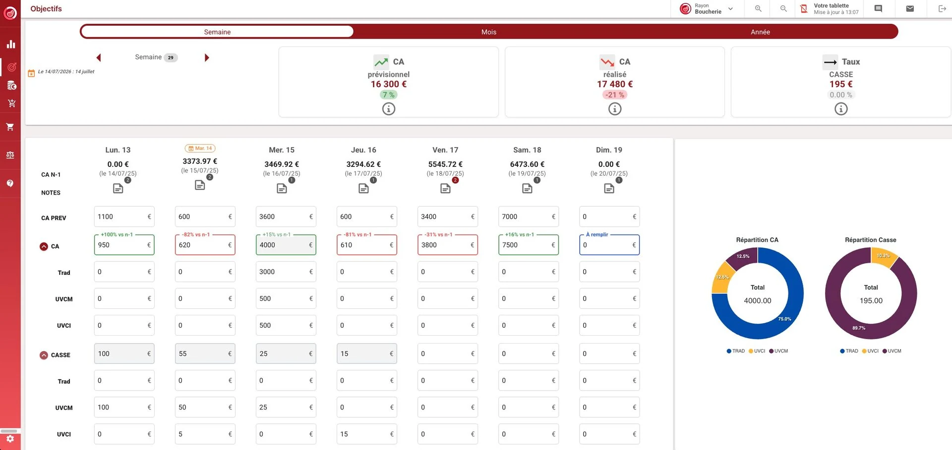Screen dimensions: 952x450
Task: Open notes for Lun. 13
Action: tap(118, 188)
